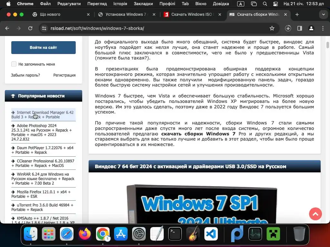The width and height of the screenshot is (330, 247).
Task: Open TextEdit from the Dock
Action: click(x=157, y=233)
